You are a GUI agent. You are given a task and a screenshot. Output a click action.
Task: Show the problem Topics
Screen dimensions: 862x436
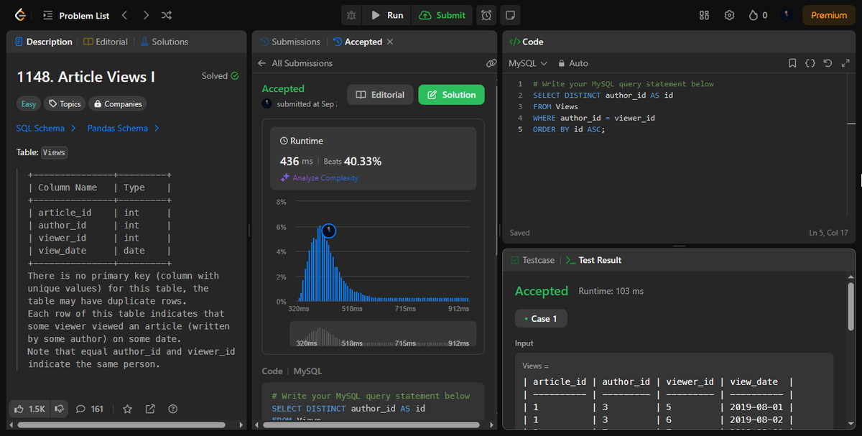[64, 104]
